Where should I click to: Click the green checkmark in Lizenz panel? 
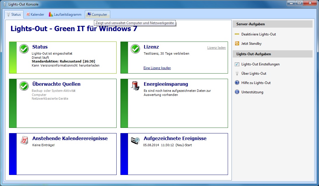coord(135,49)
